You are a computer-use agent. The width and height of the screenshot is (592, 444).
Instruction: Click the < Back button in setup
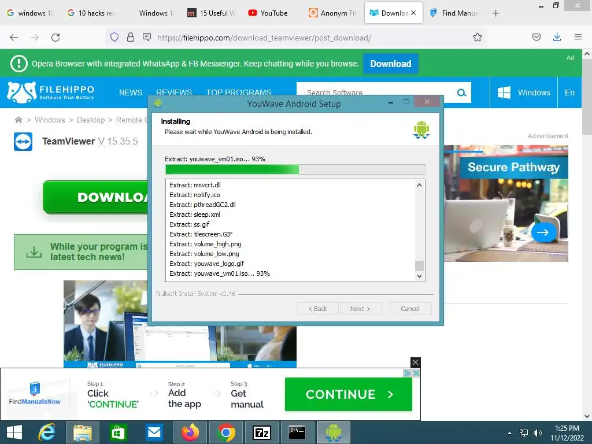[x=317, y=309]
